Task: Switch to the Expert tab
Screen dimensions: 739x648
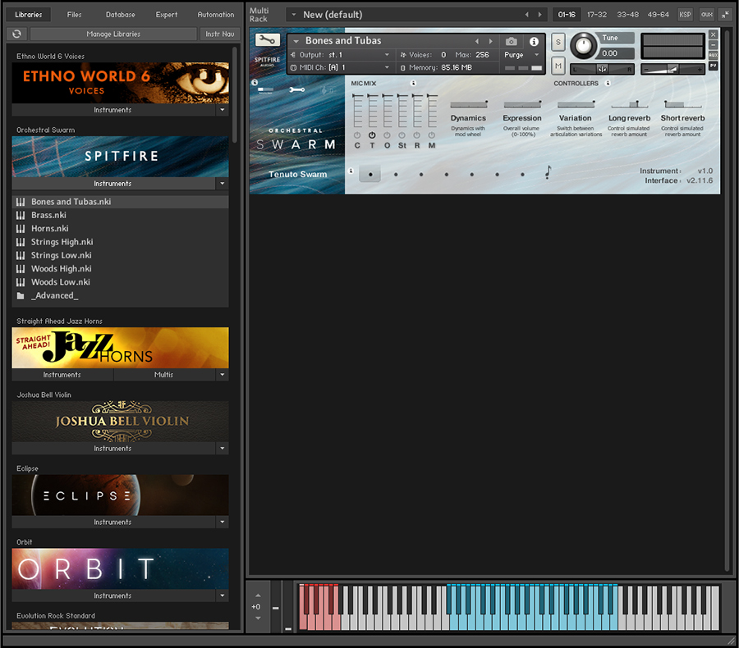Action: (x=167, y=15)
